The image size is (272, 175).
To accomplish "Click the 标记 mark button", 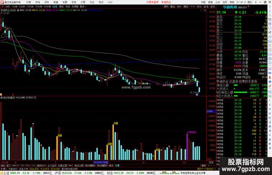I will click(x=199, y=6).
